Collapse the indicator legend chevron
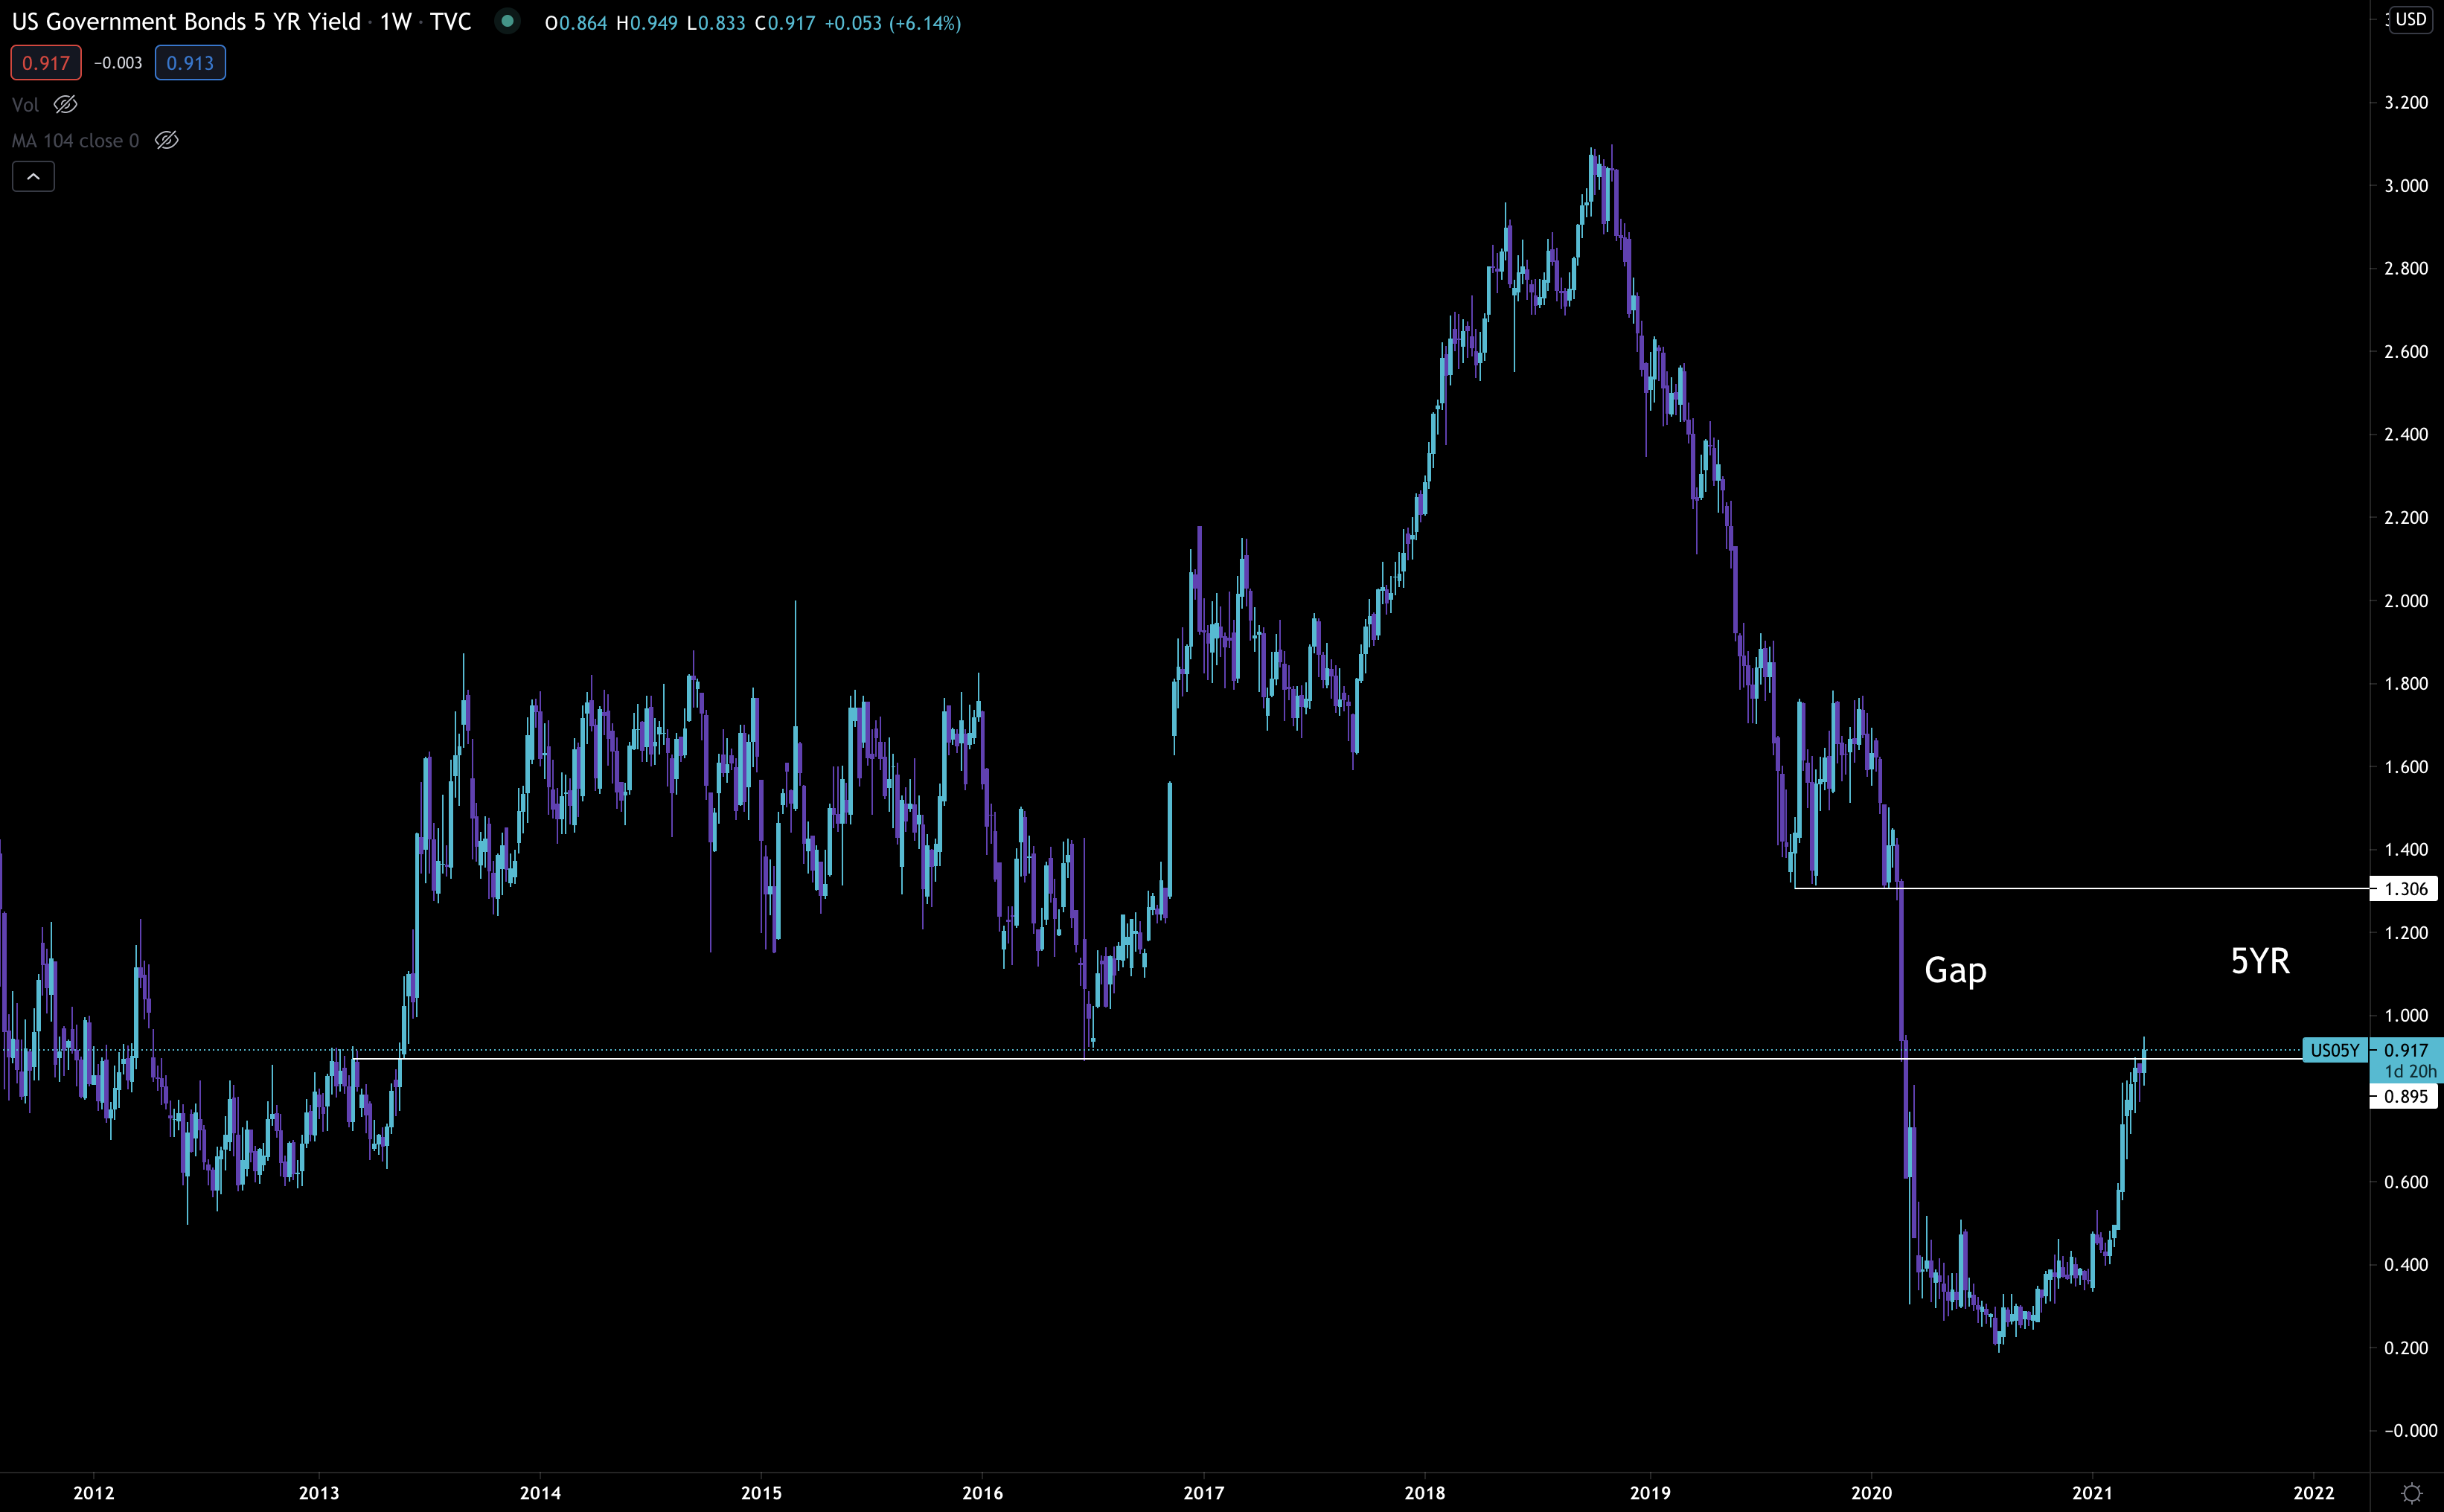 tap(33, 177)
